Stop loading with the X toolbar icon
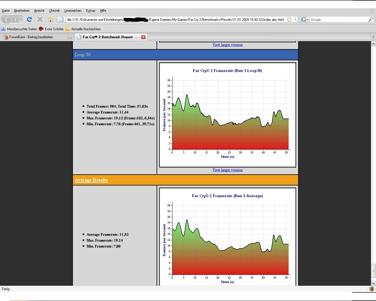 40,19
